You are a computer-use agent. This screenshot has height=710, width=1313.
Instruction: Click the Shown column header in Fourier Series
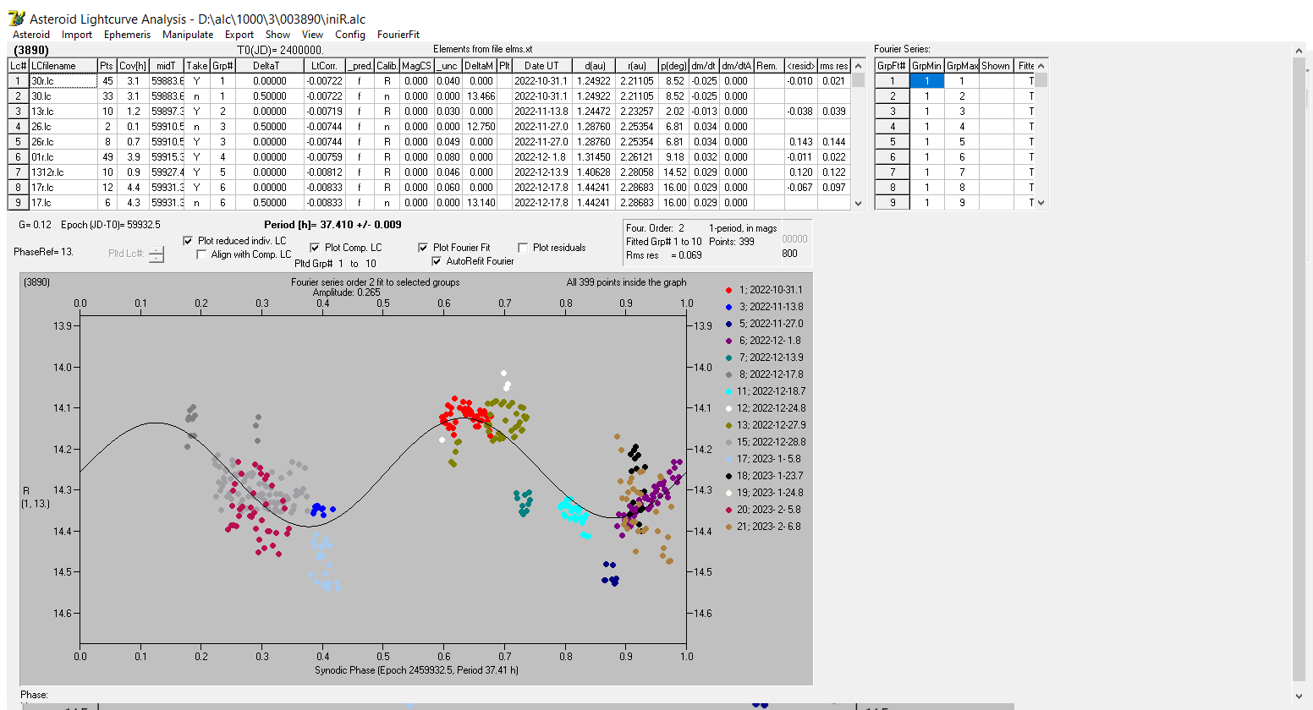(x=996, y=66)
